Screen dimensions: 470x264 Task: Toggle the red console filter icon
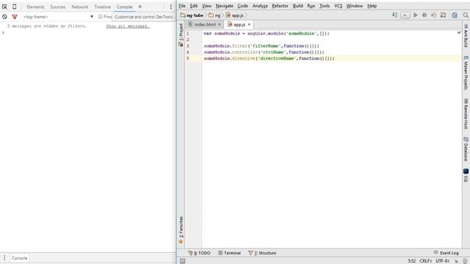15,17
